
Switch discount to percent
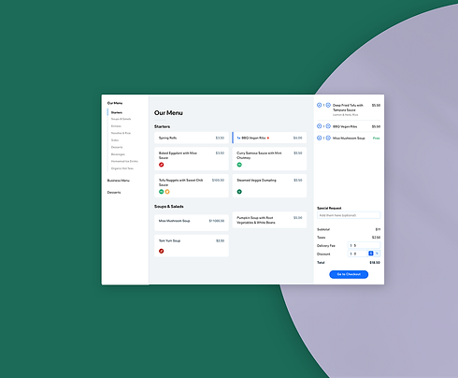(x=377, y=254)
